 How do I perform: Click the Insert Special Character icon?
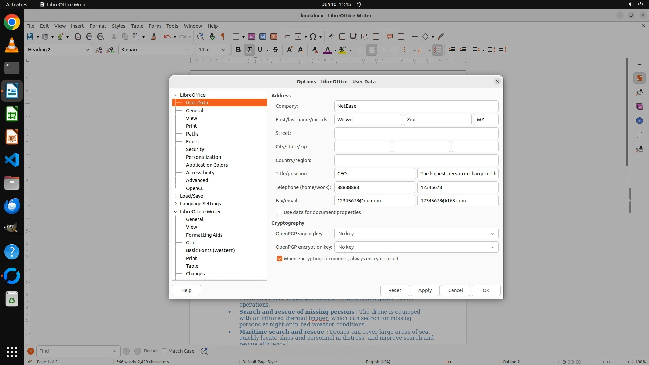pyautogui.click(x=313, y=36)
